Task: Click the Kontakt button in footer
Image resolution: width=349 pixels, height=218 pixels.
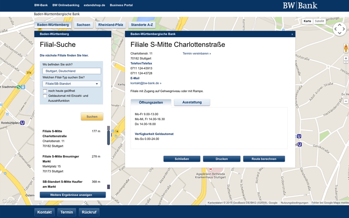Action: (x=44, y=212)
